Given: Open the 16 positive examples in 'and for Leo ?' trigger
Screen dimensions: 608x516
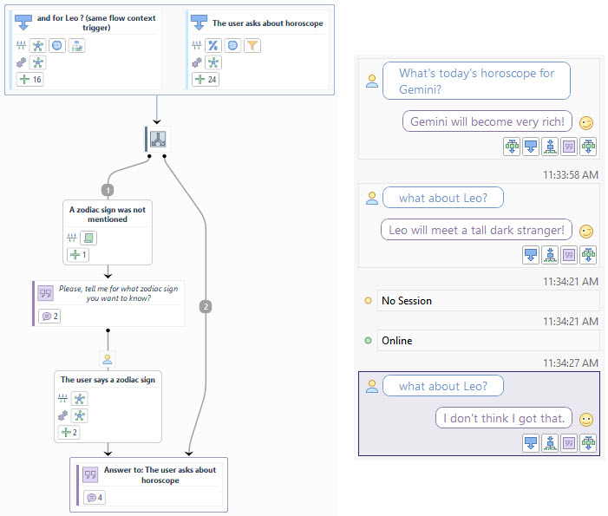Looking at the screenshot, I should click(29, 79).
